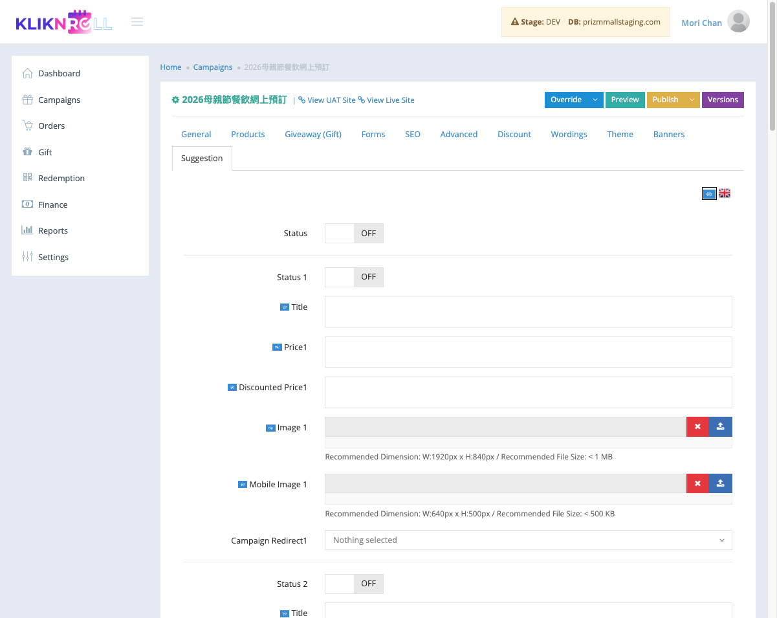Open the Campaign Redirect1 dropdown
The height and width of the screenshot is (618, 777).
coord(529,540)
